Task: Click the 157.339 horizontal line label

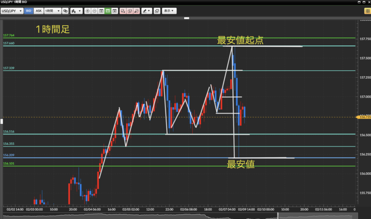Action: (x=8, y=68)
